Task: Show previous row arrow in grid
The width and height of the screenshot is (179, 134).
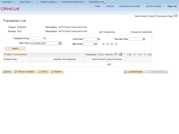Action: [x=135, y=54]
